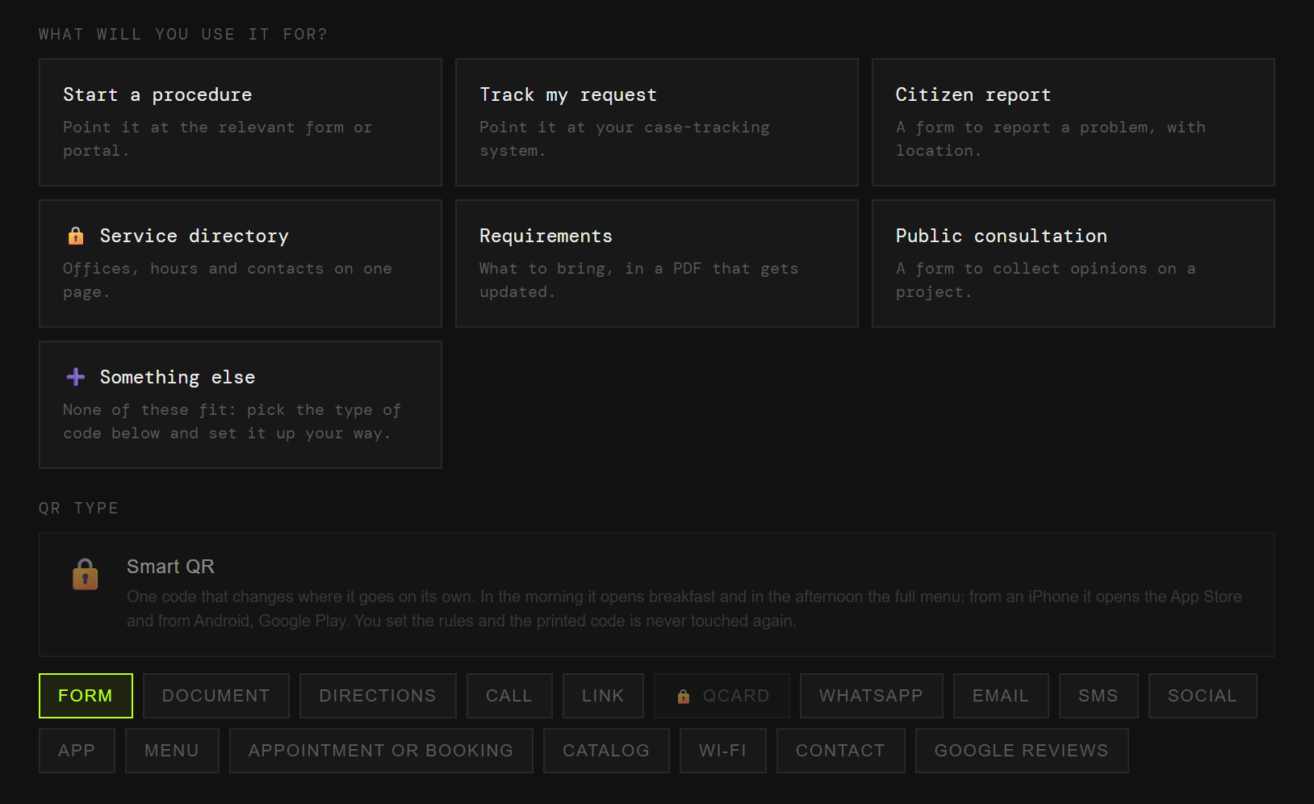The height and width of the screenshot is (804, 1314).
Task: Select the EMAIL QR type
Action: pyautogui.click(x=1001, y=696)
